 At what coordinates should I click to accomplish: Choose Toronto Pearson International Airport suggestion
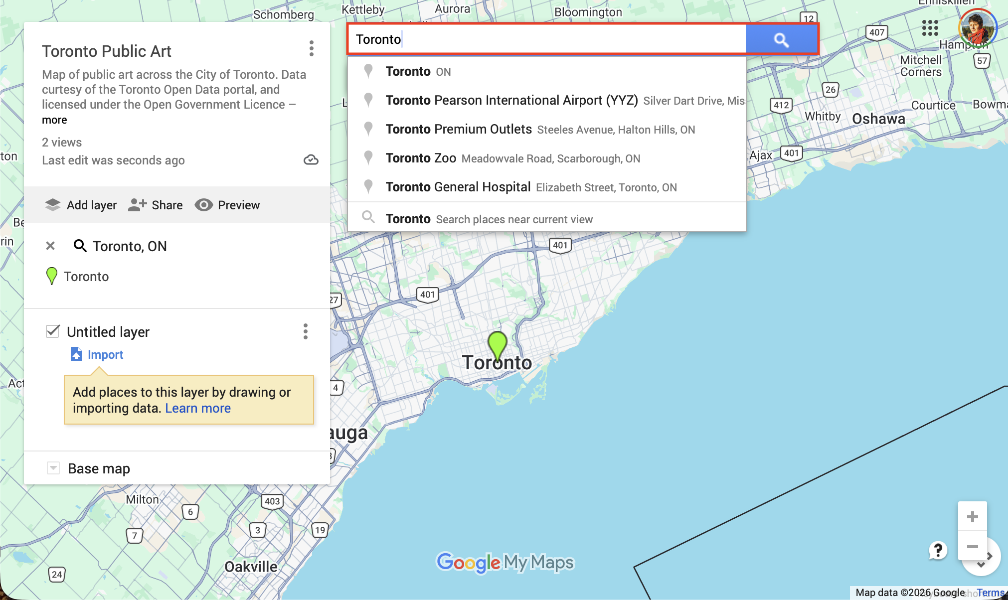511,100
